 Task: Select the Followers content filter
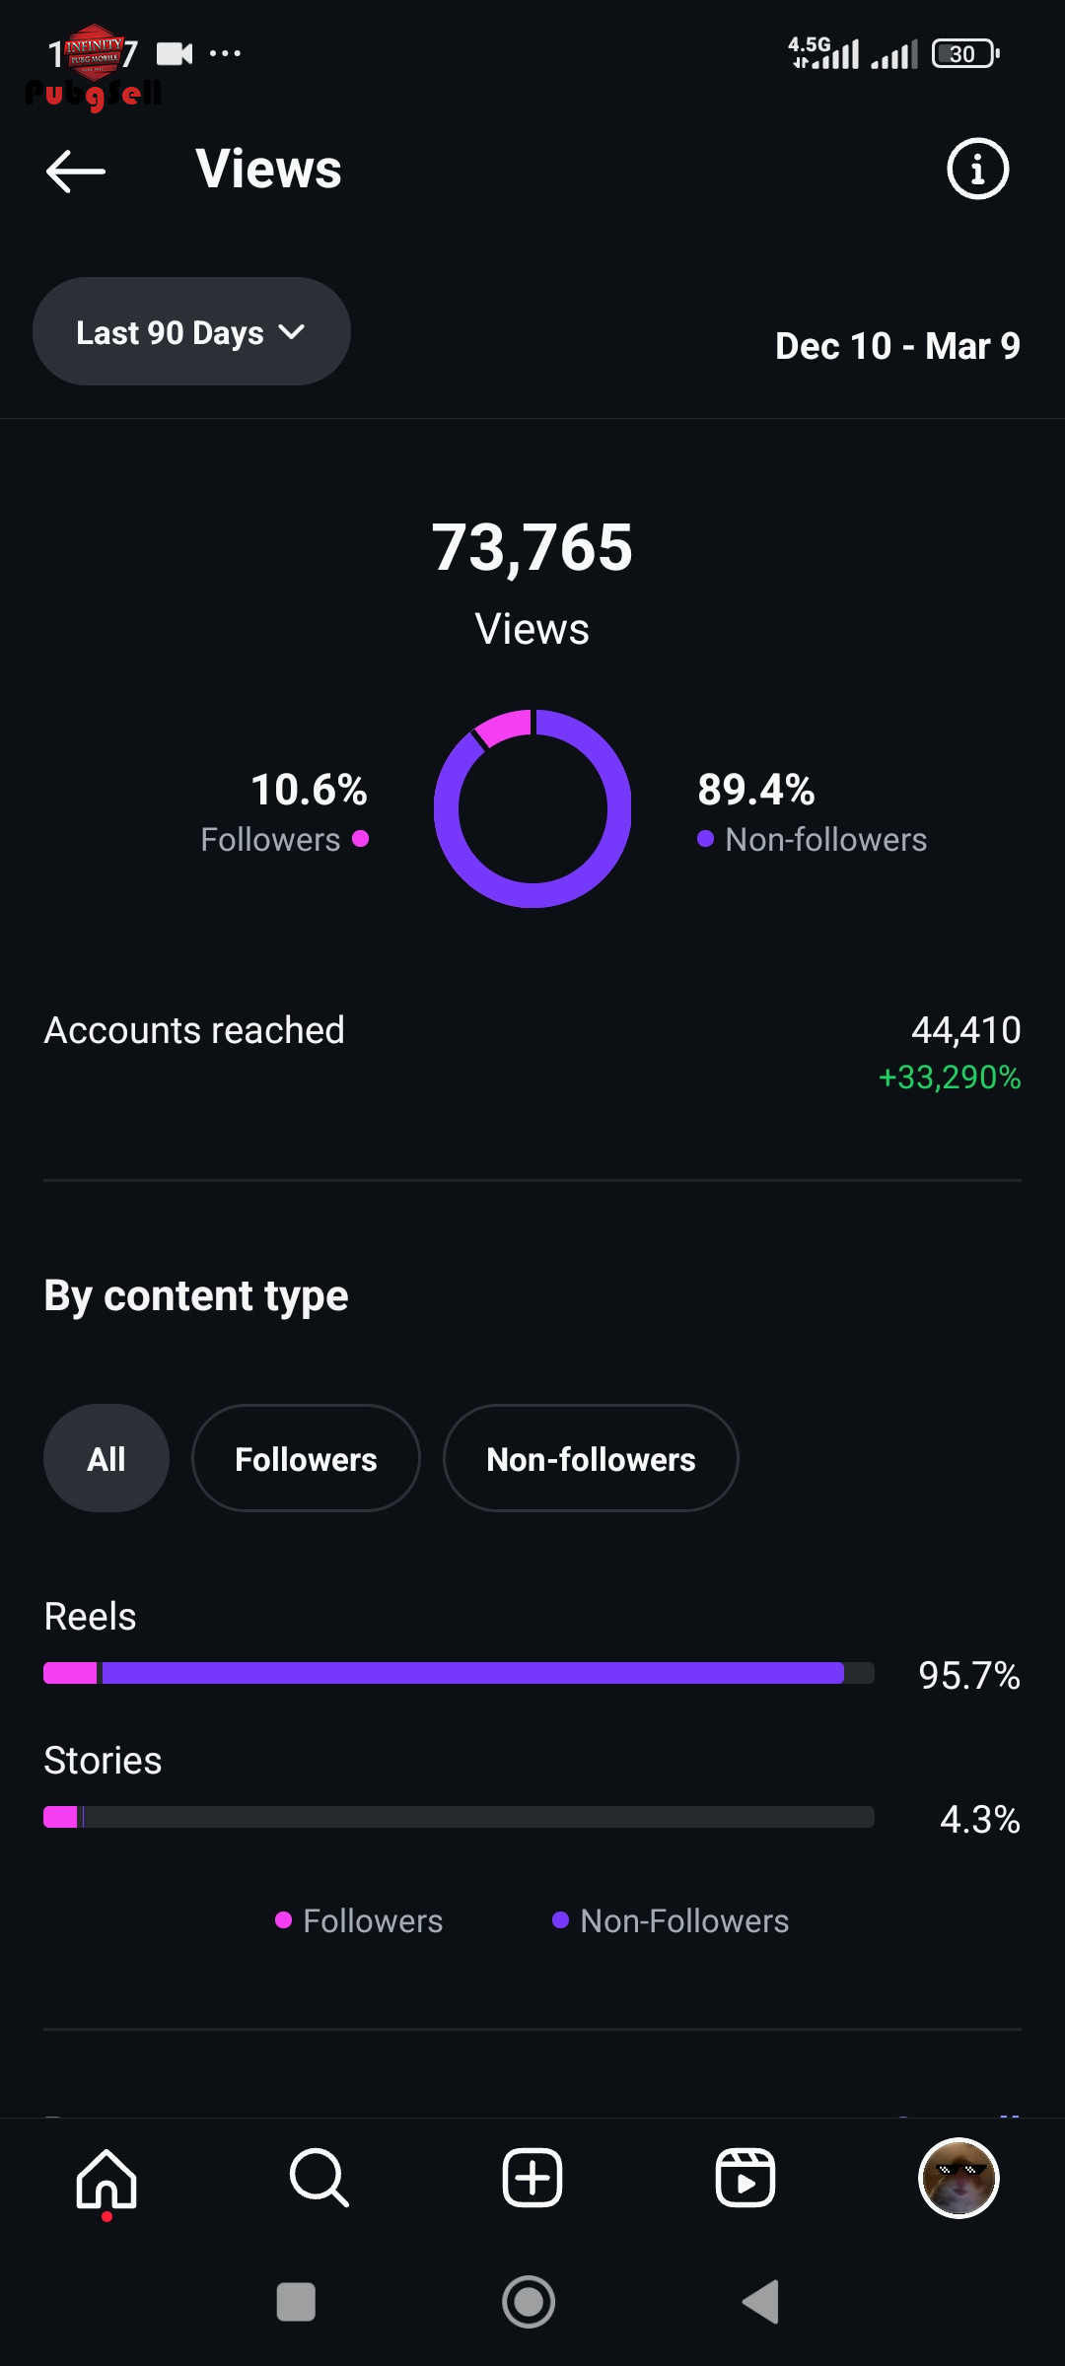[306, 1458]
